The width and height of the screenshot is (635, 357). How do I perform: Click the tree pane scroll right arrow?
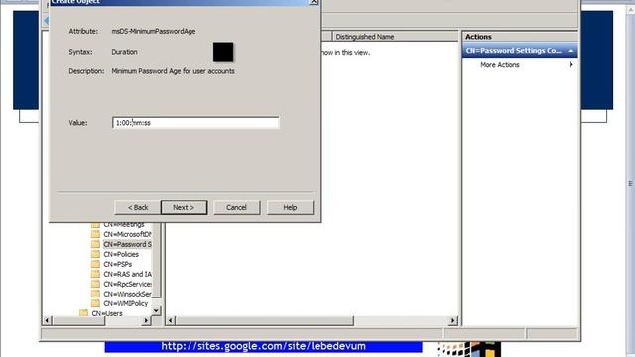146,320
